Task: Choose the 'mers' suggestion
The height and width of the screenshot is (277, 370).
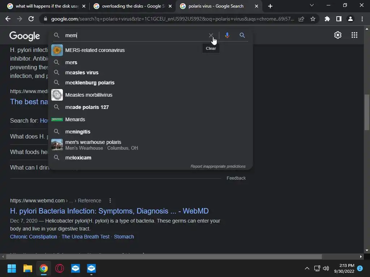Action: tap(150, 62)
